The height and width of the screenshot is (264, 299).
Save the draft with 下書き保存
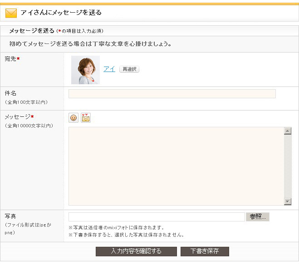205,251
